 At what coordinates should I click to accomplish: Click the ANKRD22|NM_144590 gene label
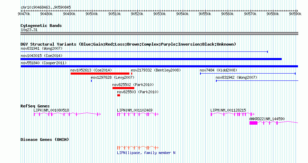pyautogui.click(x=267, y=119)
